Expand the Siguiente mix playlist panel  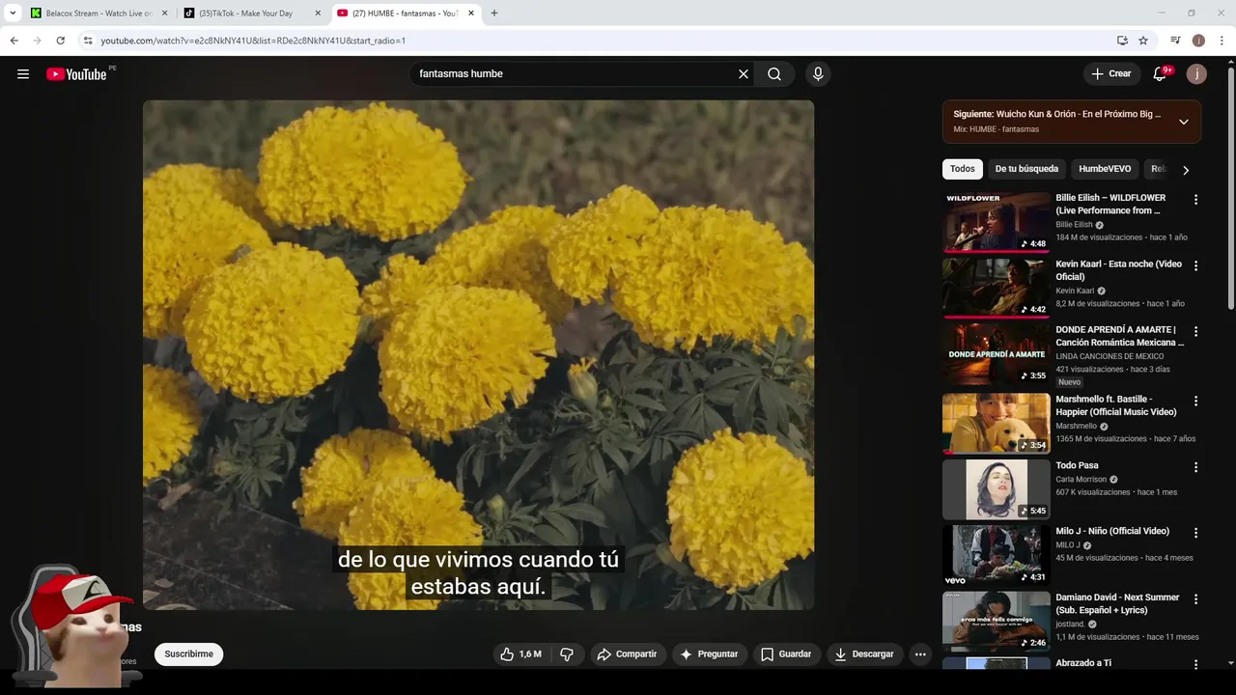(x=1184, y=122)
